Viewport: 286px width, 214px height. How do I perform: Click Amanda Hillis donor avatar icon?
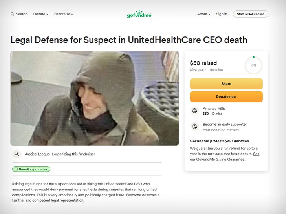pyautogui.click(x=194, y=111)
